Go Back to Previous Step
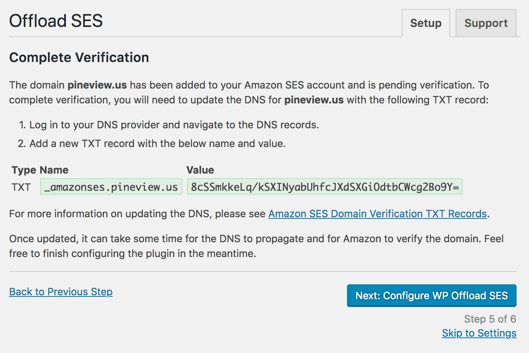The width and height of the screenshot is (529, 353). pyautogui.click(x=61, y=292)
